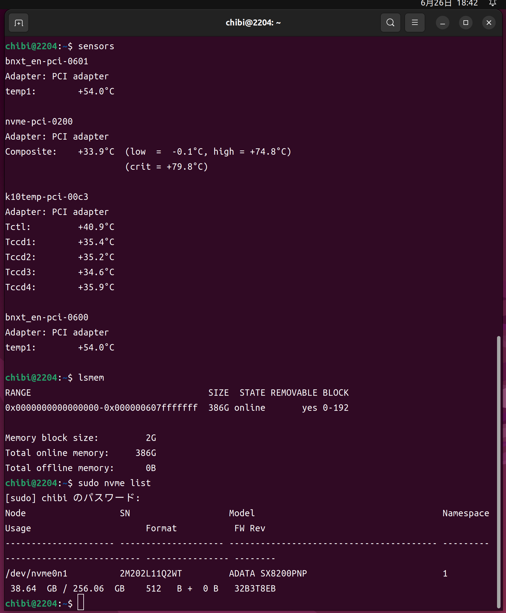Image resolution: width=506 pixels, height=613 pixels.
Task: Click the /dev/nvme0n1 node entry
Action: pos(36,574)
